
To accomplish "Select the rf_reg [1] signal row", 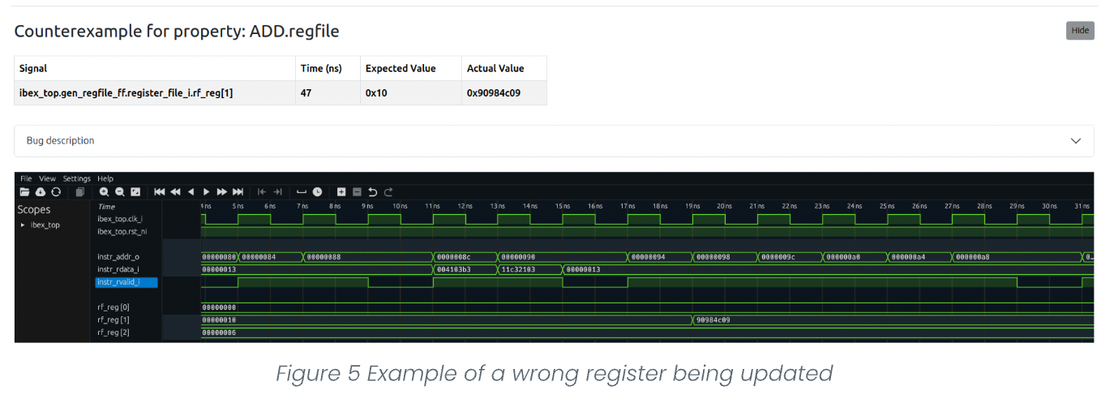I will tap(114, 320).
